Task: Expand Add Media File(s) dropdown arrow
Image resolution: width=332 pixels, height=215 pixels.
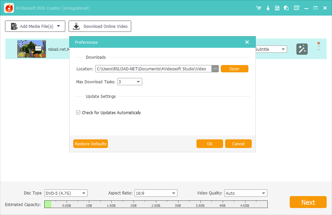Action: [58, 26]
